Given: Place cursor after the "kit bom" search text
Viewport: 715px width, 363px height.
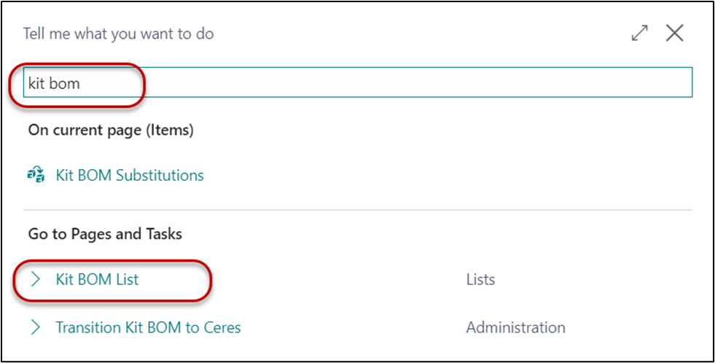Looking at the screenshot, I should pyautogui.click(x=82, y=84).
